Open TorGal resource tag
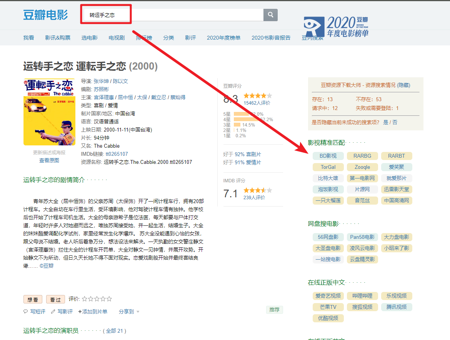The width and height of the screenshot is (450, 340). 328,167
